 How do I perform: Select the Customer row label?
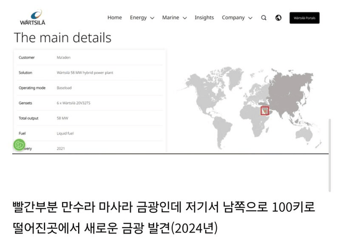[27, 57]
